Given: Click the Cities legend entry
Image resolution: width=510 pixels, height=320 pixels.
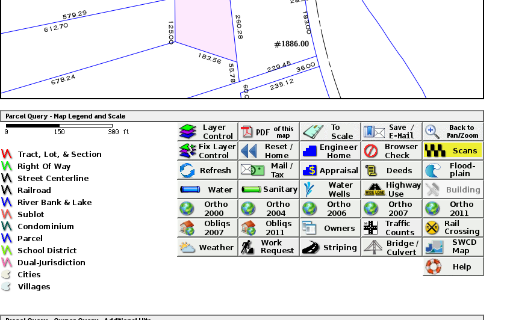Looking at the screenshot, I should pyautogui.click(x=29, y=274).
